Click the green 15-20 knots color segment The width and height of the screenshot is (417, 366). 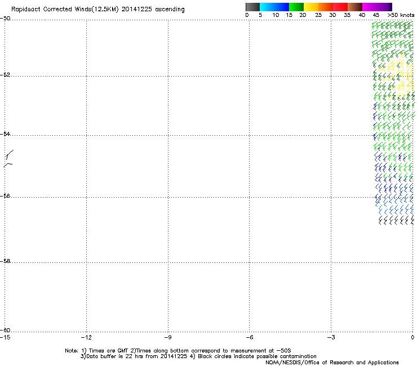click(296, 7)
